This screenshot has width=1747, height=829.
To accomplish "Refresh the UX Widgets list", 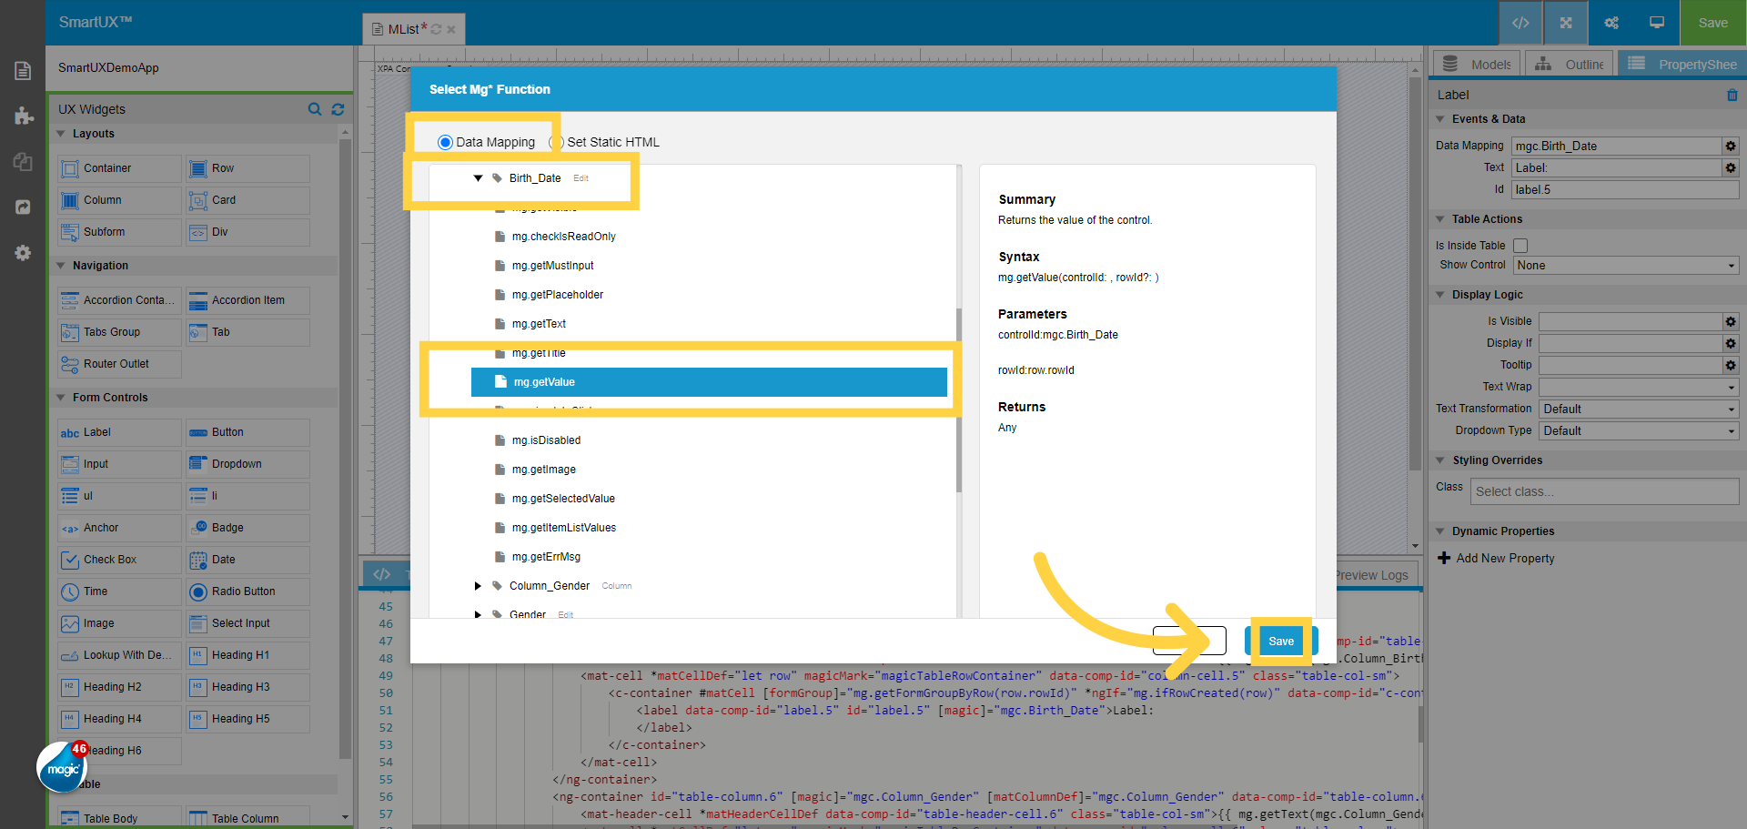I will coord(338,109).
